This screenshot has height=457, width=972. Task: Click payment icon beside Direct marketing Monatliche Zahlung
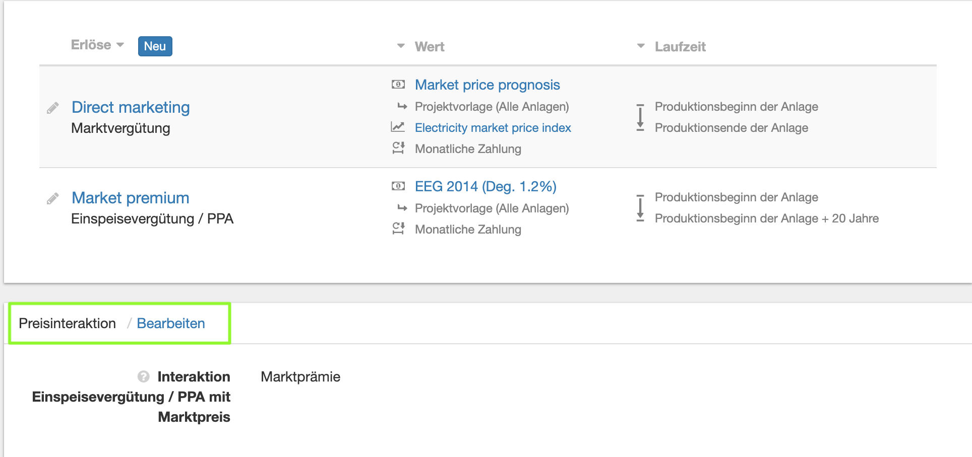[x=398, y=148]
